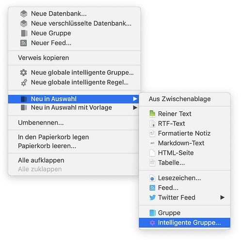Expand Neu in Auswahl mit Vorlage arrow

click(x=135, y=107)
